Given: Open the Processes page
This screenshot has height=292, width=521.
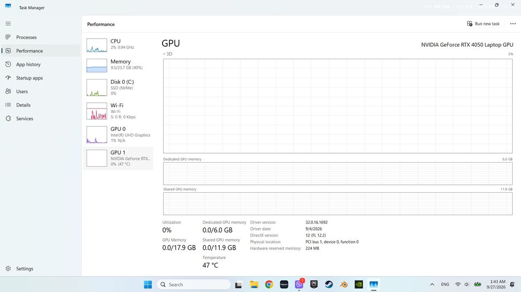Looking at the screenshot, I should tap(41, 37).
